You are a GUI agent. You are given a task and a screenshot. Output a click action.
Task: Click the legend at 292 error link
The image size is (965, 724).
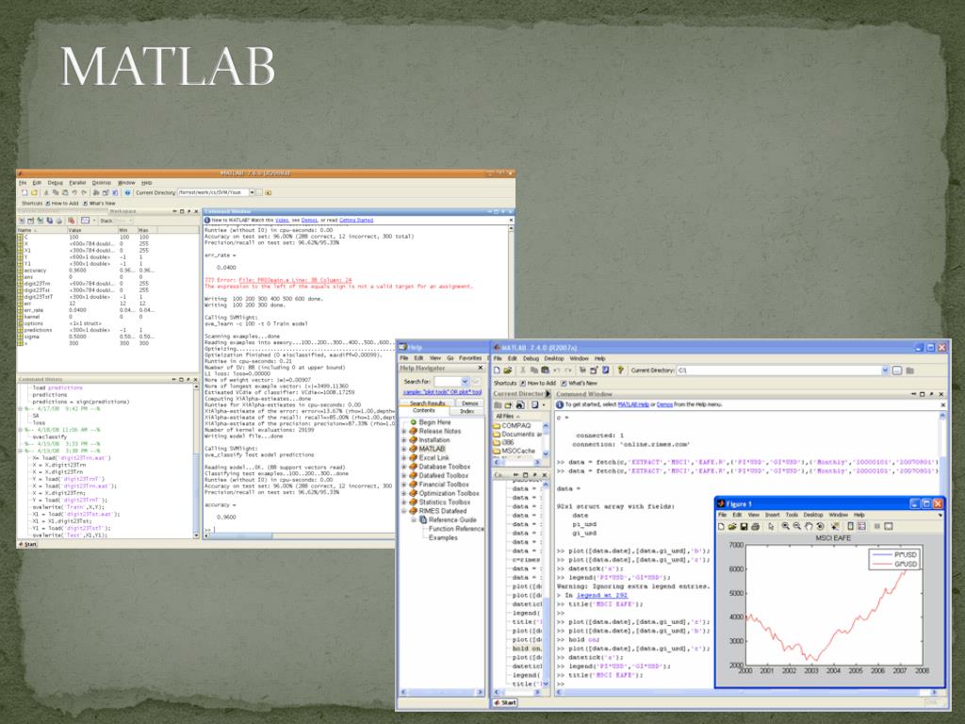click(x=602, y=596)
